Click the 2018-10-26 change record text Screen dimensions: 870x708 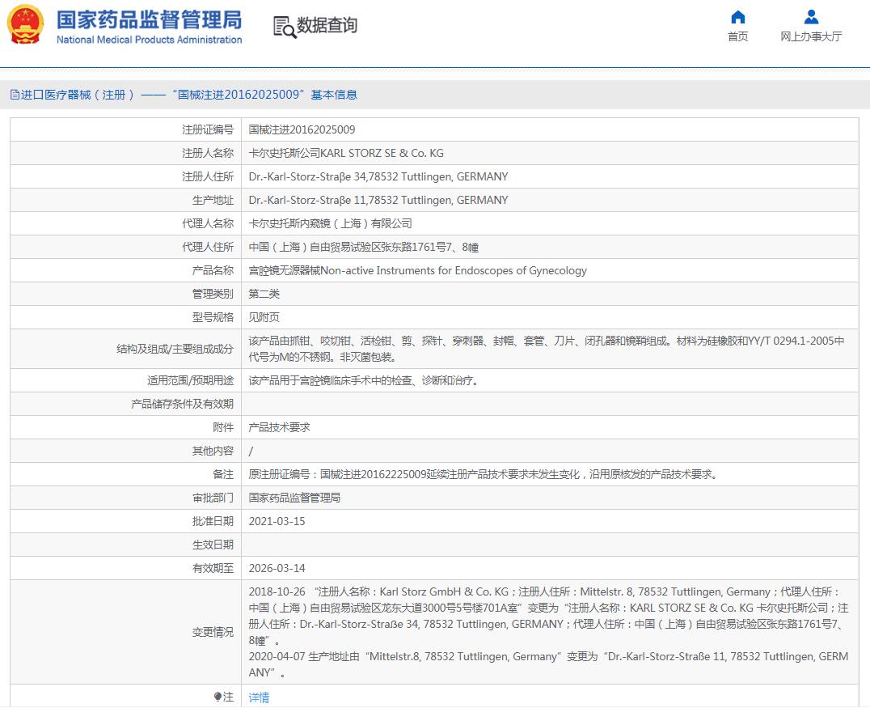tap(548, 616)
